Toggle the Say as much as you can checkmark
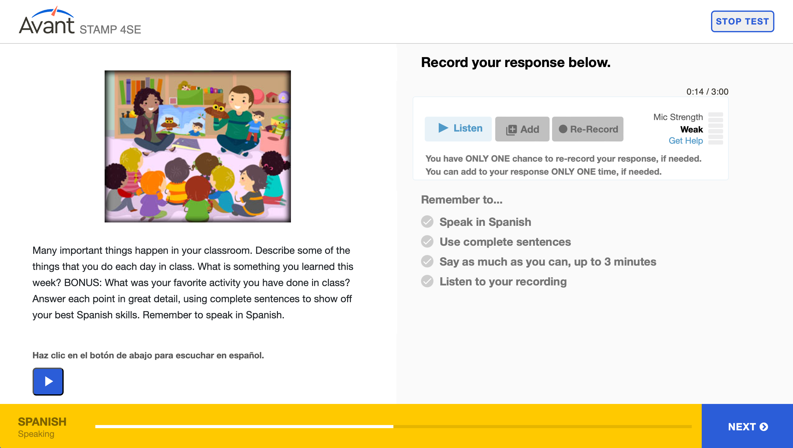This screenshot has height=448, width=793. coord(427,262)
